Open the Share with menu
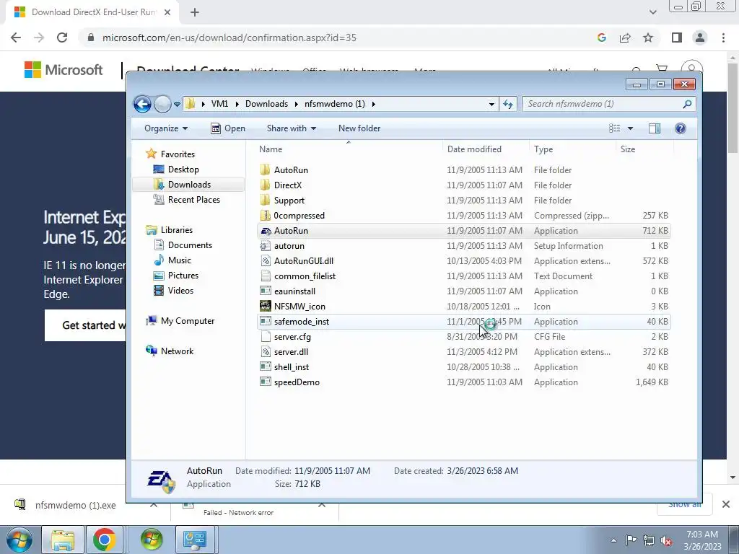The image size is (739, 554). (292, 128)
